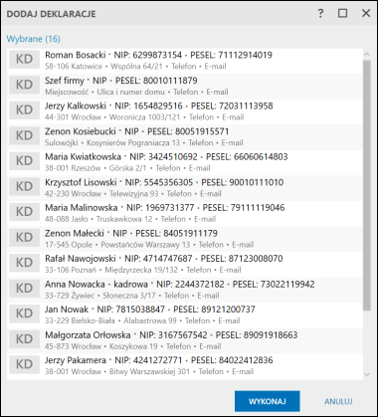
Task: Click PESEL: 84051911179 value
Action: 176,233
